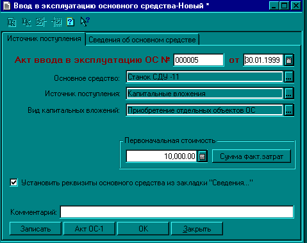Click the Дт/Кт postings toolbar icon

click(x=26, y=22)
